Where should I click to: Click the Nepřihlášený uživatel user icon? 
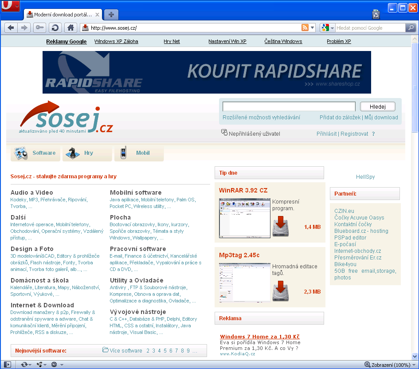pyautogui.click(x=224, y=132)
